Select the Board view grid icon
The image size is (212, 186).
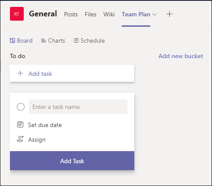pyautogui.click(x=13, y=40)
